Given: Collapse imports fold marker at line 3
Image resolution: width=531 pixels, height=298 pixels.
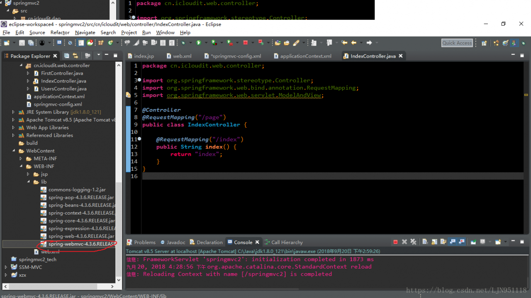Looking at the screenshot, I should click(x=139, y=80).
